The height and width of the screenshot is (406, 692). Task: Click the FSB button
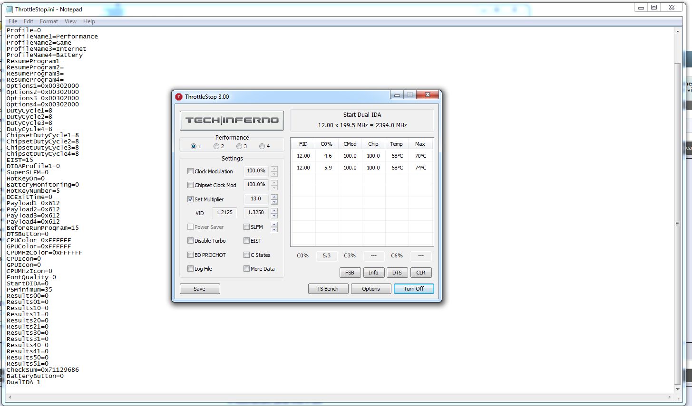coord(350,273)
